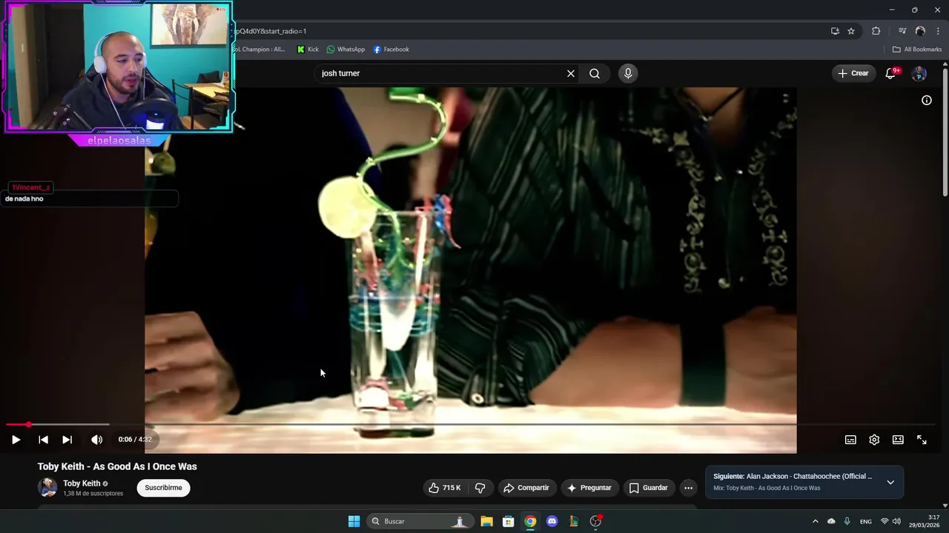Screen dimensions: 949x533
Task: Click the Compartir button
Action: pos(526,488)
